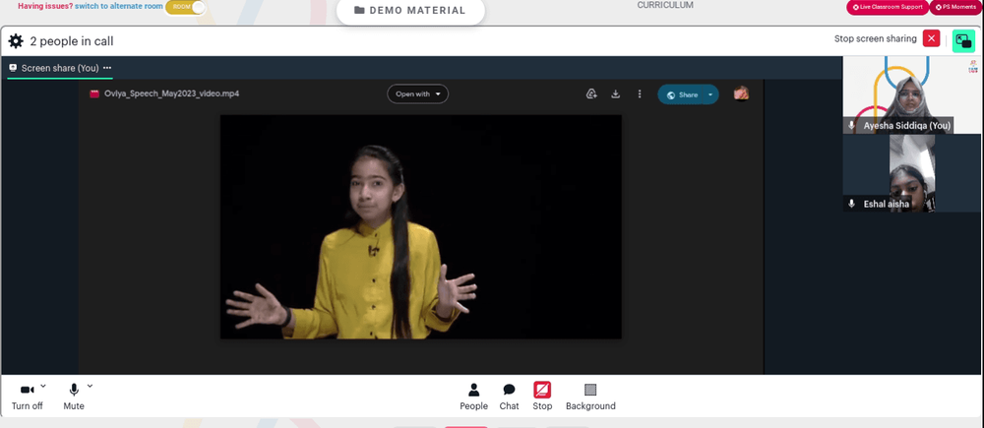
Task: Open the 'Open with' dropdown
Action: click(x=418, y=94)
